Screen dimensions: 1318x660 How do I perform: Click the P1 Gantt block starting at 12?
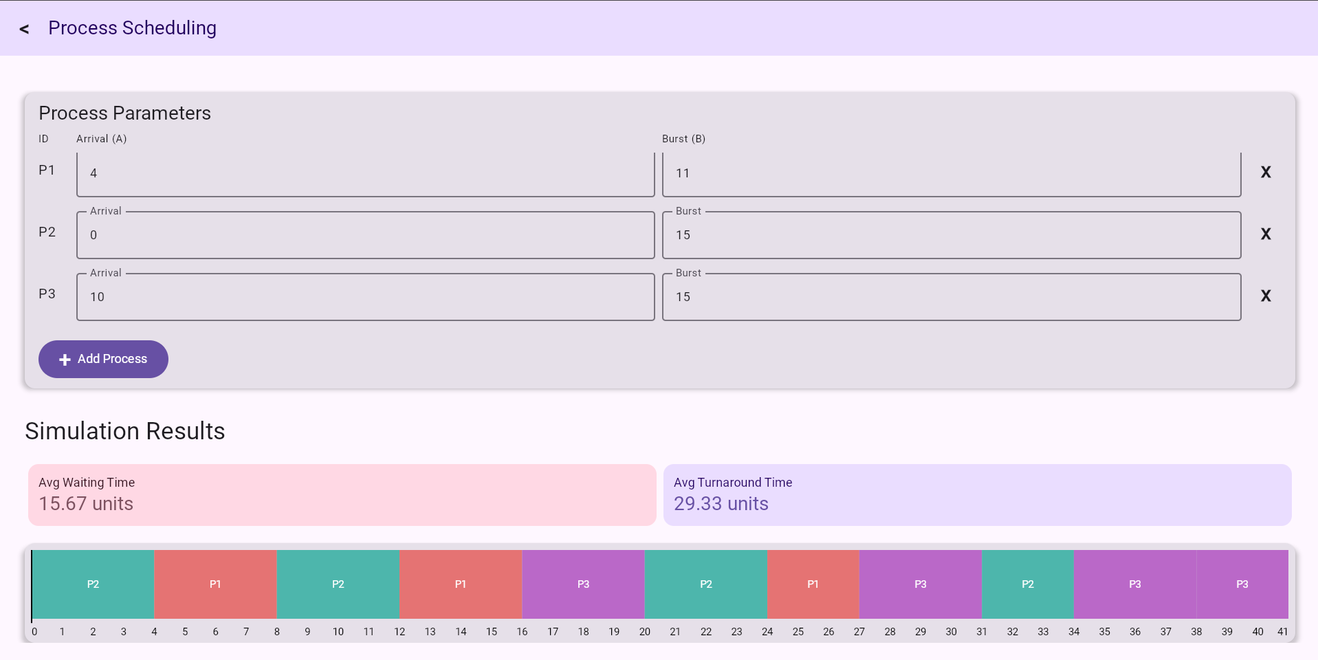461,584
